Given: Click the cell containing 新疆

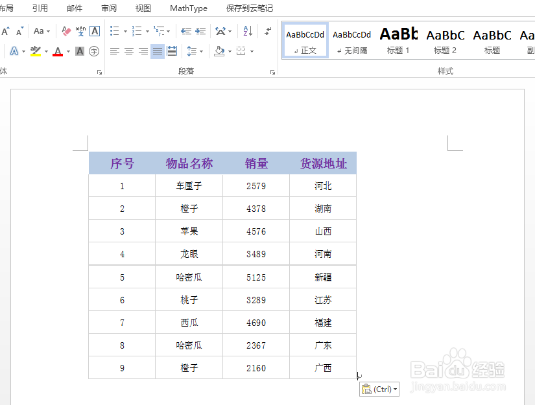Looking at the screenshot, I should coord(323,277).
